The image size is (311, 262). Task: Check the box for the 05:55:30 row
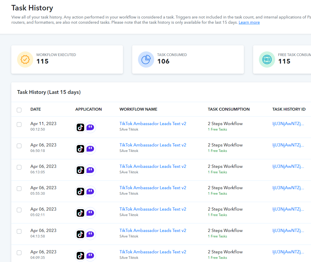[x=19, y=189]
